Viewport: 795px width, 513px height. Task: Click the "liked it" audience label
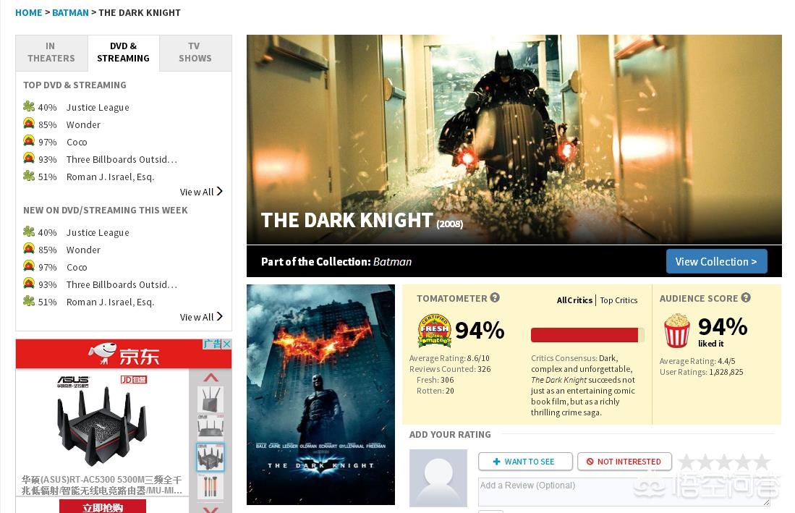tap(711, 344)
